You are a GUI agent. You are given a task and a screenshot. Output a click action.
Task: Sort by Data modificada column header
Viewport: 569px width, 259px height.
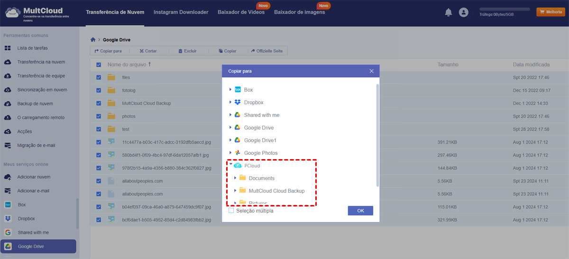coord(531,64)
